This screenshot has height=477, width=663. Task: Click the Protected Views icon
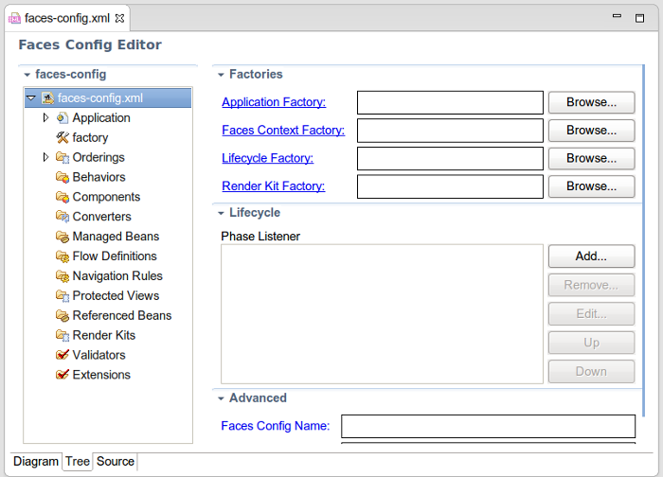[63, 296]
